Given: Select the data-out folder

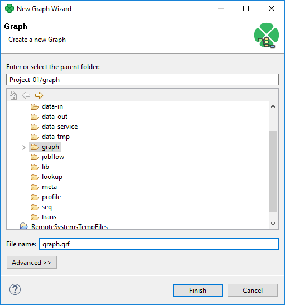Looking at the screenshot, I should (55, 117).
